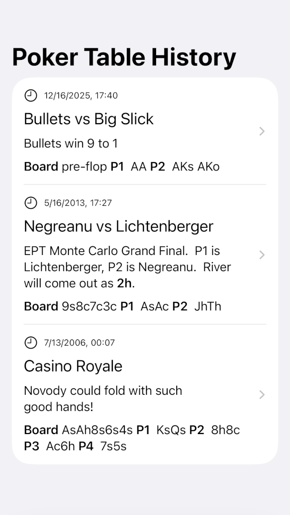Click the chevron on the Casino Royale row
The height and width of the screenshot is (515, 290).
point(262,395)
